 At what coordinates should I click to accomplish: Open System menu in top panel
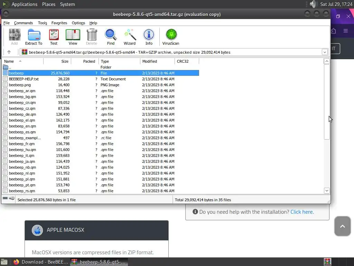pyautogui.click(x=67, y=4)
